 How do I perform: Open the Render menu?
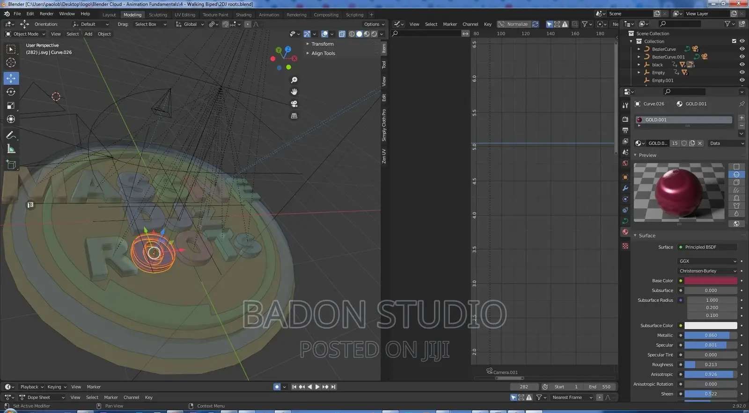point(46,14)
